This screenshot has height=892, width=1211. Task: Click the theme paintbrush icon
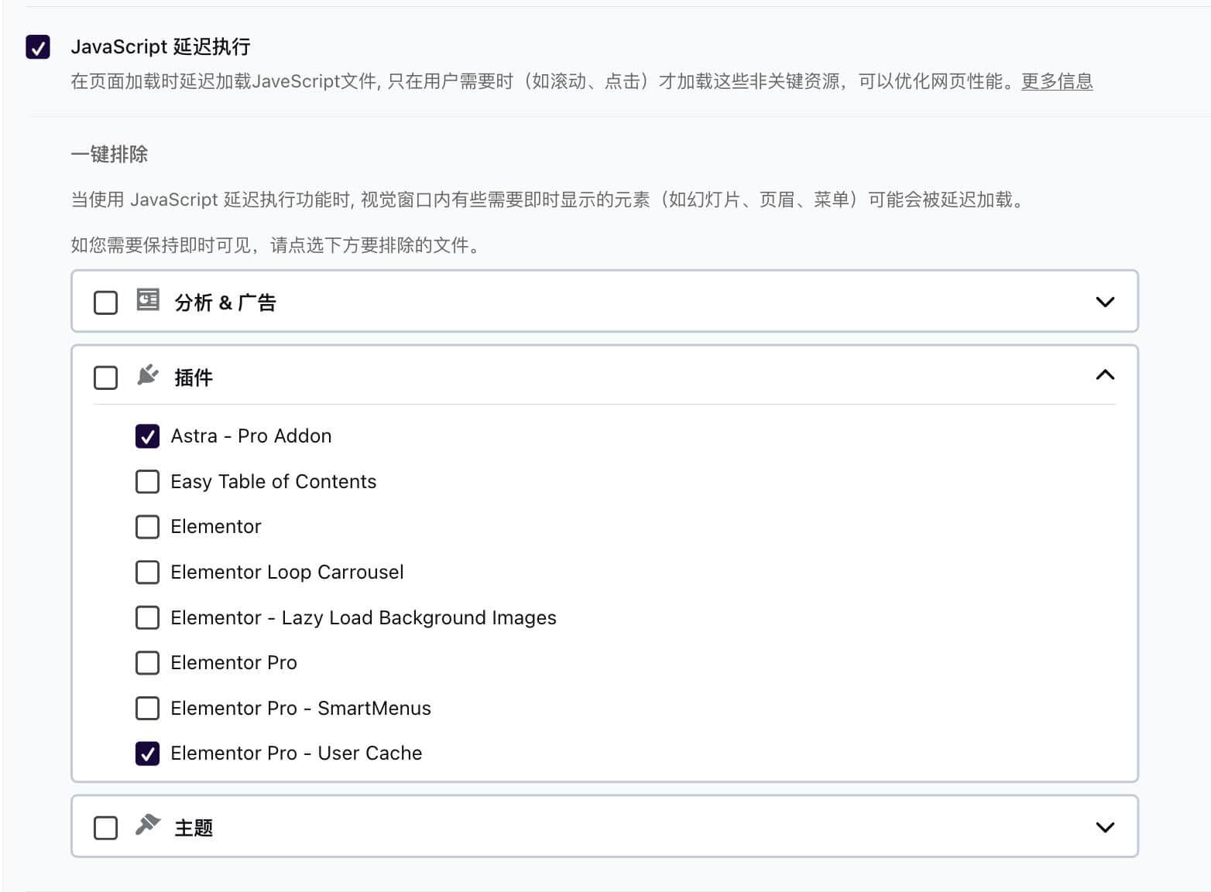(x=148, y=825)
